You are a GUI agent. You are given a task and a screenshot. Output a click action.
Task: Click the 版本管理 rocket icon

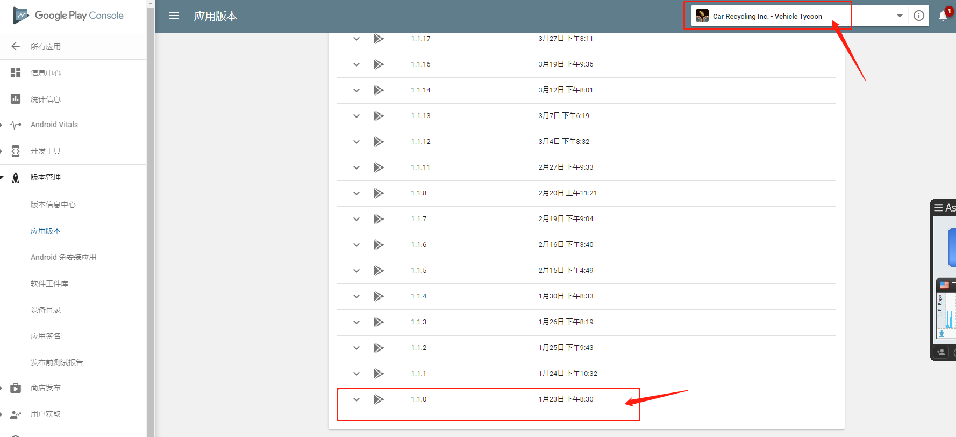tap(16, 177)
